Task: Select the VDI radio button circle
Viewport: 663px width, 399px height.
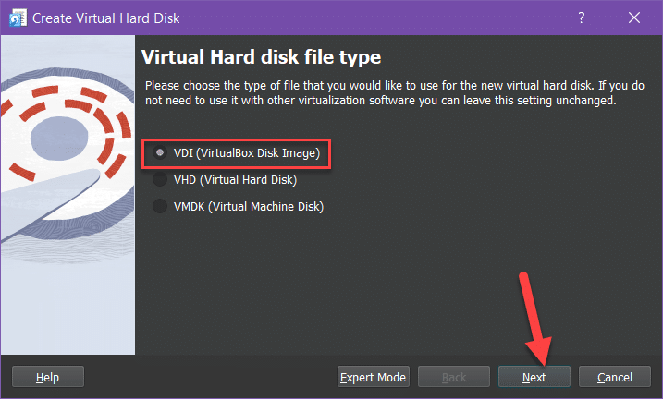Action: [161, 152]
